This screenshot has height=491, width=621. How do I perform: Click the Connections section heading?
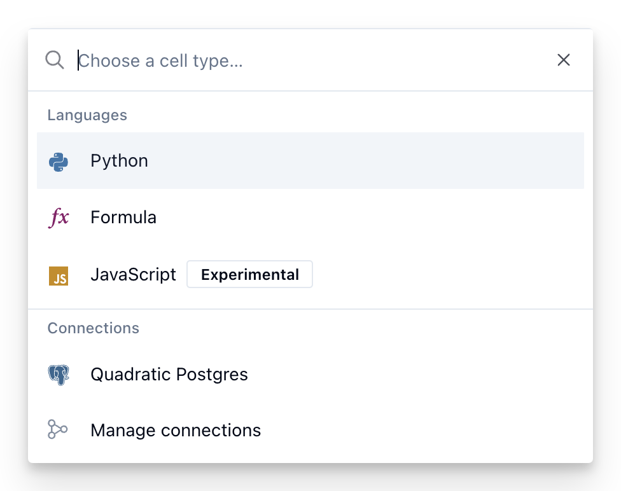coord(93,328)
